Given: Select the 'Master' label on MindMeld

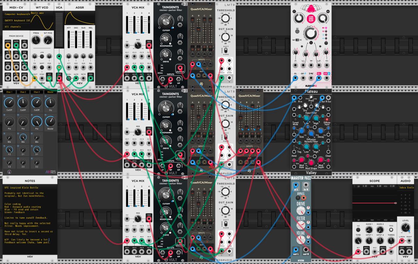Looking at the screenshot, I should point(50,92).
